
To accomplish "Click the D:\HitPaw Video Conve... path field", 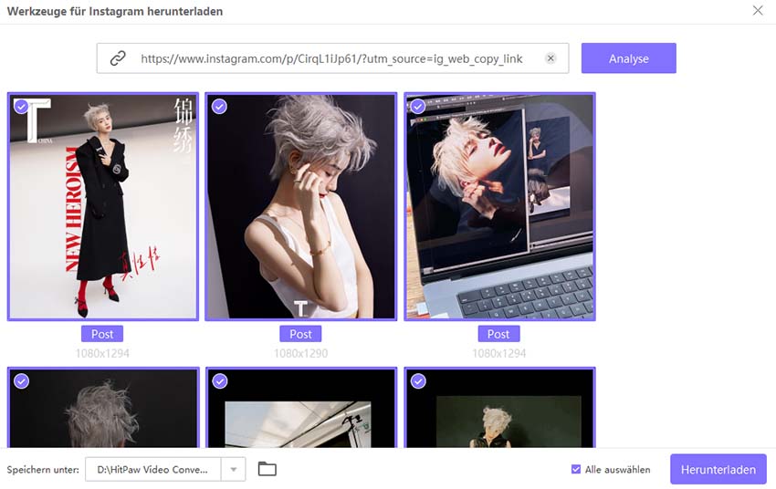I will [153, 469].
